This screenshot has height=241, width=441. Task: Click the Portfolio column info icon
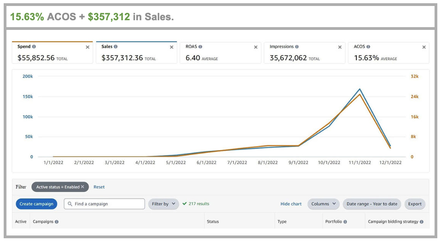(x=345, y=222)
